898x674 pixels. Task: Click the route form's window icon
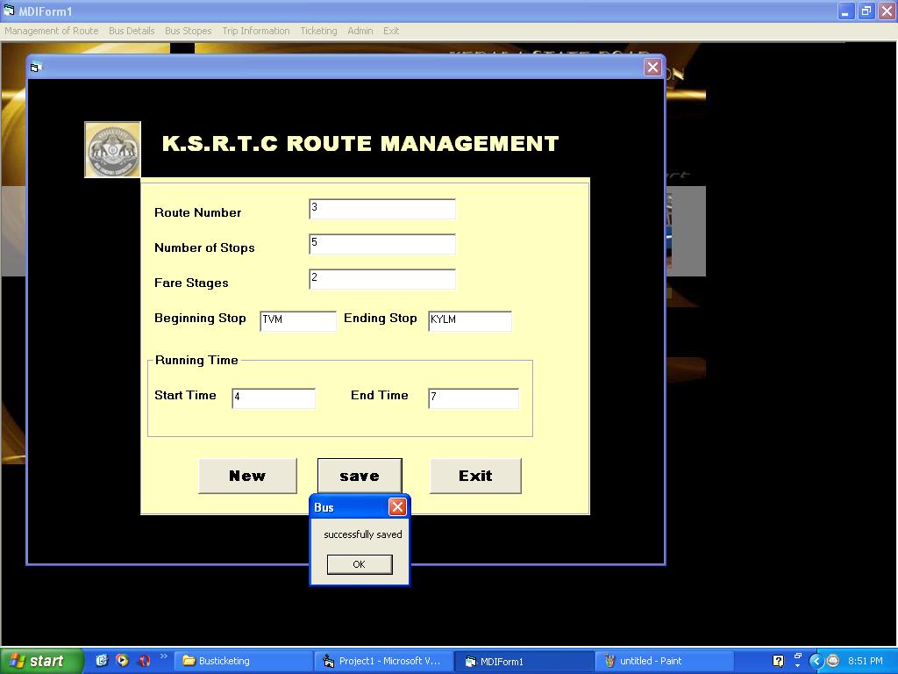[35, 67]
